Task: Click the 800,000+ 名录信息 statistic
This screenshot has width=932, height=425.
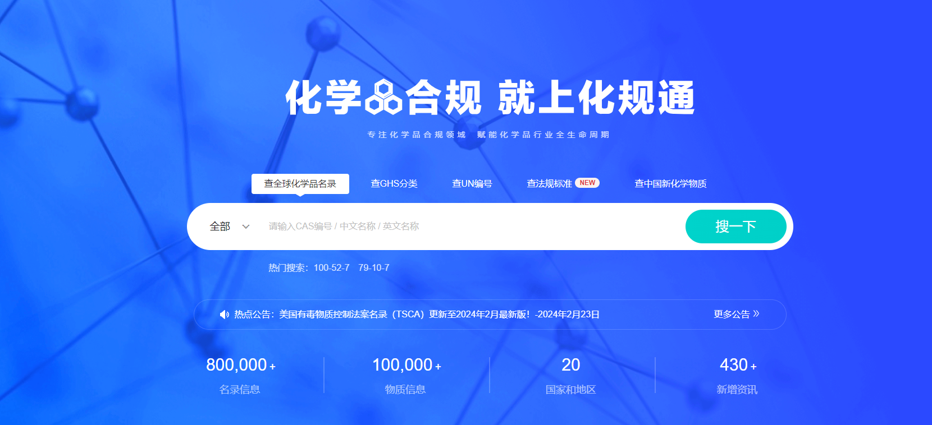Action: coord(240,375)
